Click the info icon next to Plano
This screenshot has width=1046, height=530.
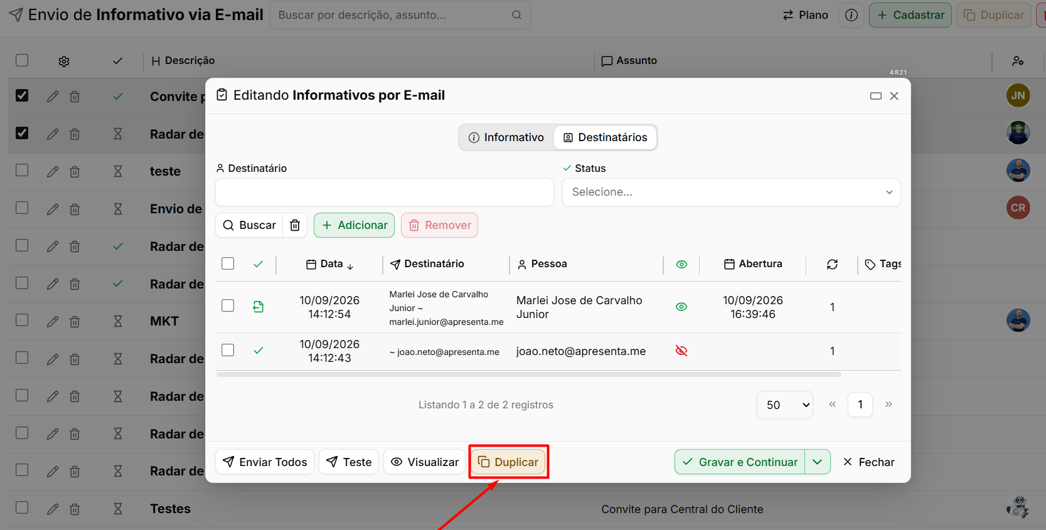pos(851,15)
